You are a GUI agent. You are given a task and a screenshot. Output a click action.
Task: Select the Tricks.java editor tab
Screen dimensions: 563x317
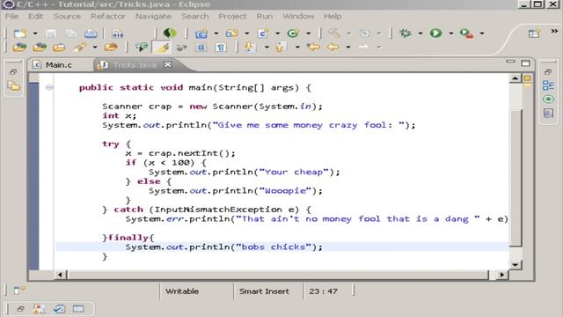(135, 65)
